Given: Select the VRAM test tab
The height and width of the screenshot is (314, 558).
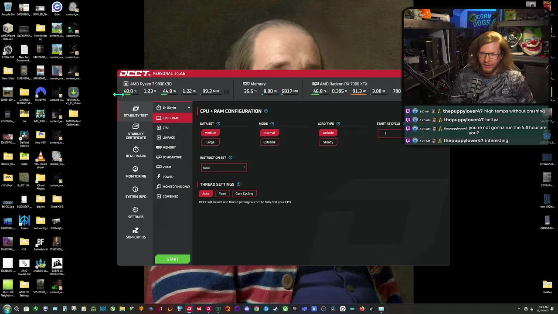Looking at the screenshot, I should click(x=172, y=167).
